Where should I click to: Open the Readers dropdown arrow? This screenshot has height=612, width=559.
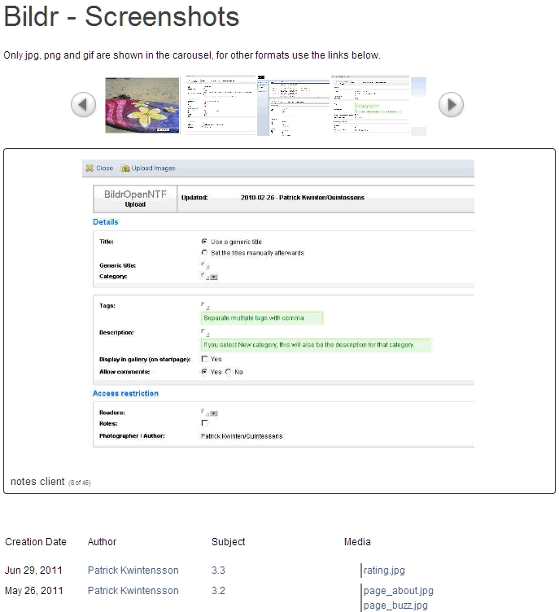(214, 413)
